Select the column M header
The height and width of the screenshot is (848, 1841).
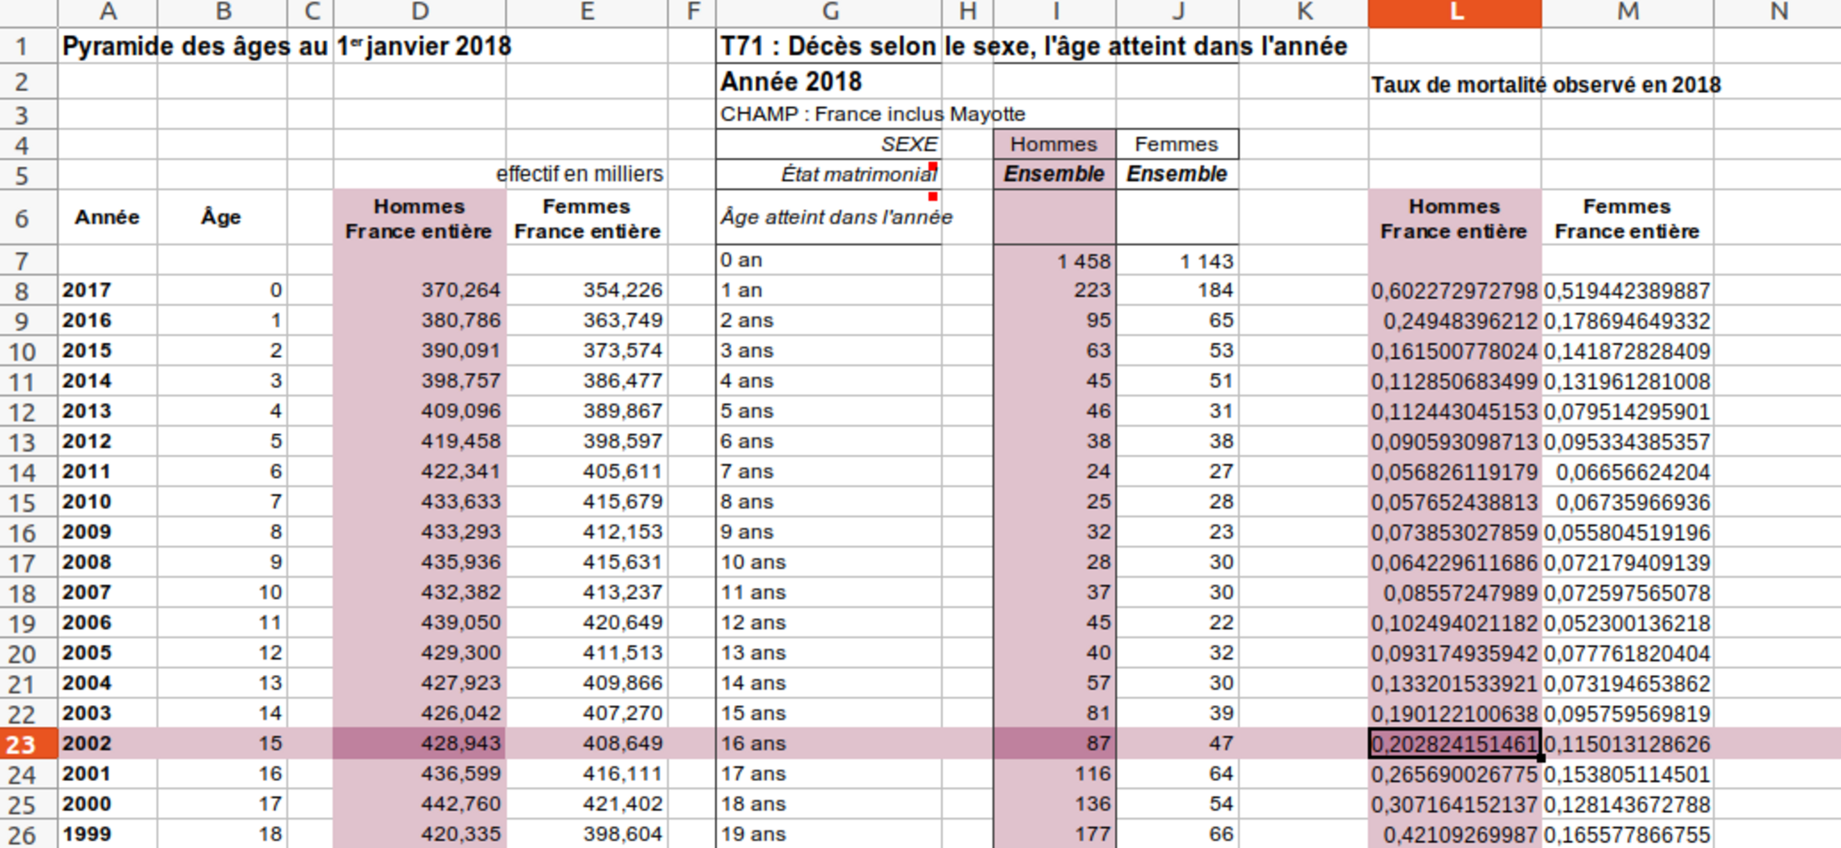tap(1627, 13)
